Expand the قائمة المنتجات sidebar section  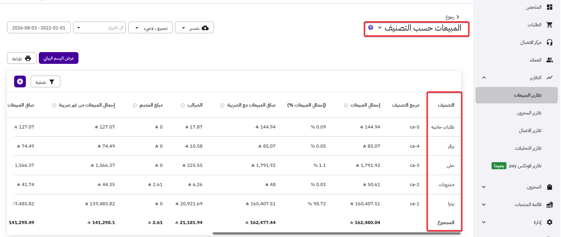(484, 204)
